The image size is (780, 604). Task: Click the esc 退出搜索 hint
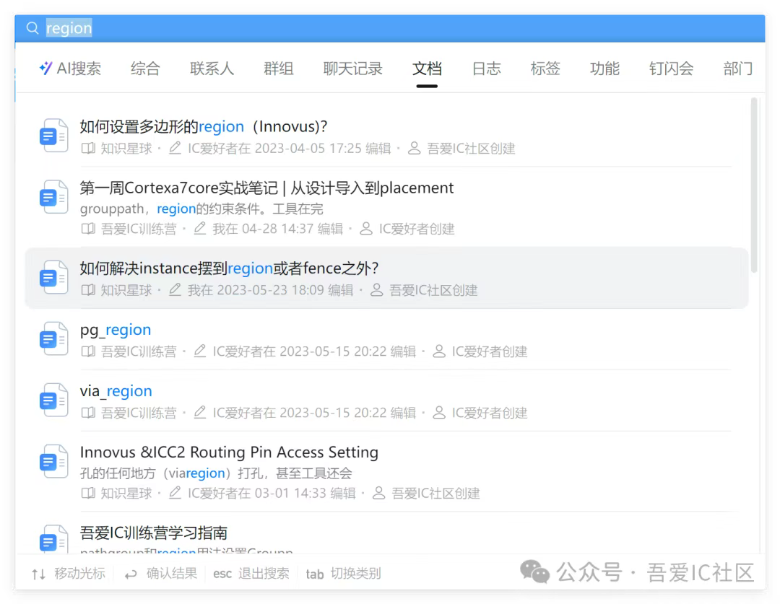[x=251, y=574]
